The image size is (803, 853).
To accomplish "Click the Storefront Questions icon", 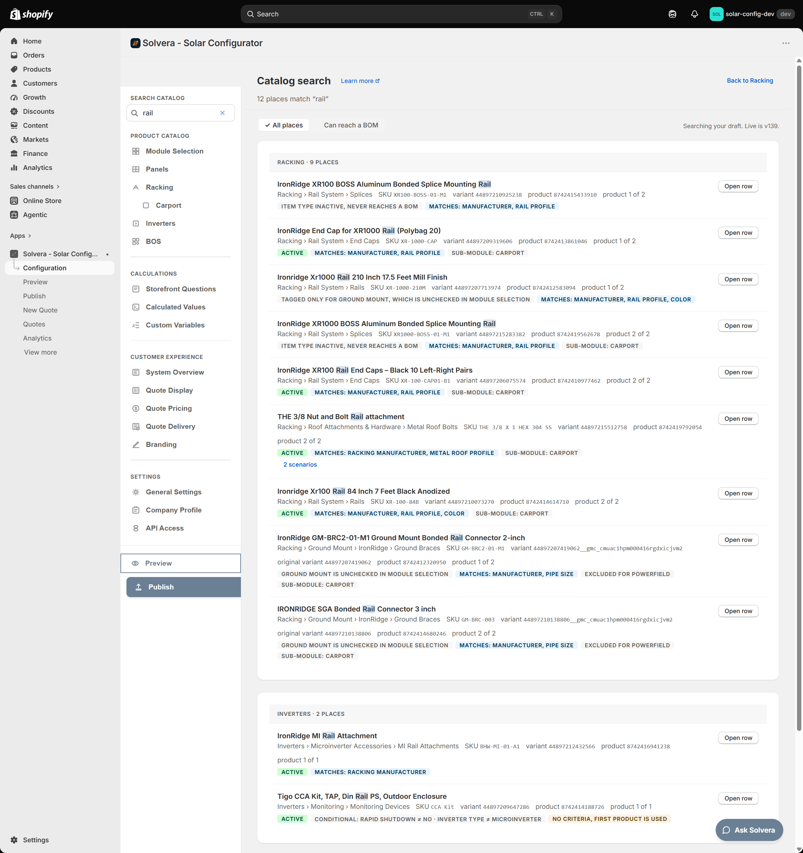I will pos(136,289).
